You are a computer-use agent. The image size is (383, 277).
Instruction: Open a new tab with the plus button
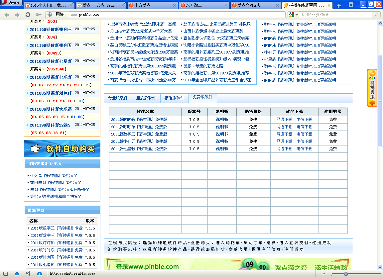(339, 5)
